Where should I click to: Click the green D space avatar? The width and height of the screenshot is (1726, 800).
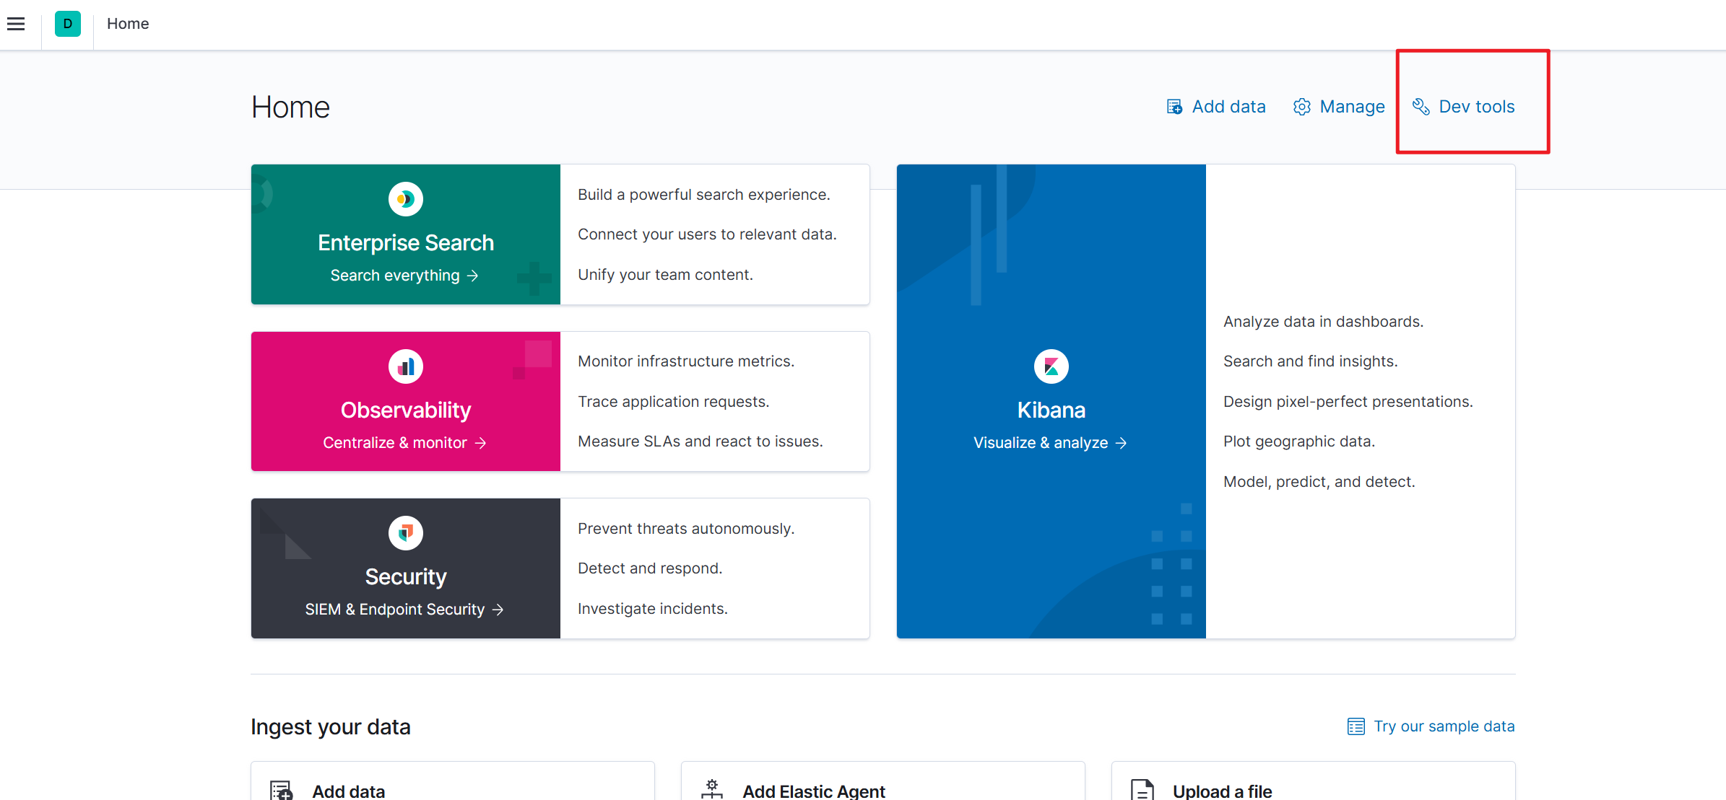click(68, 24)
